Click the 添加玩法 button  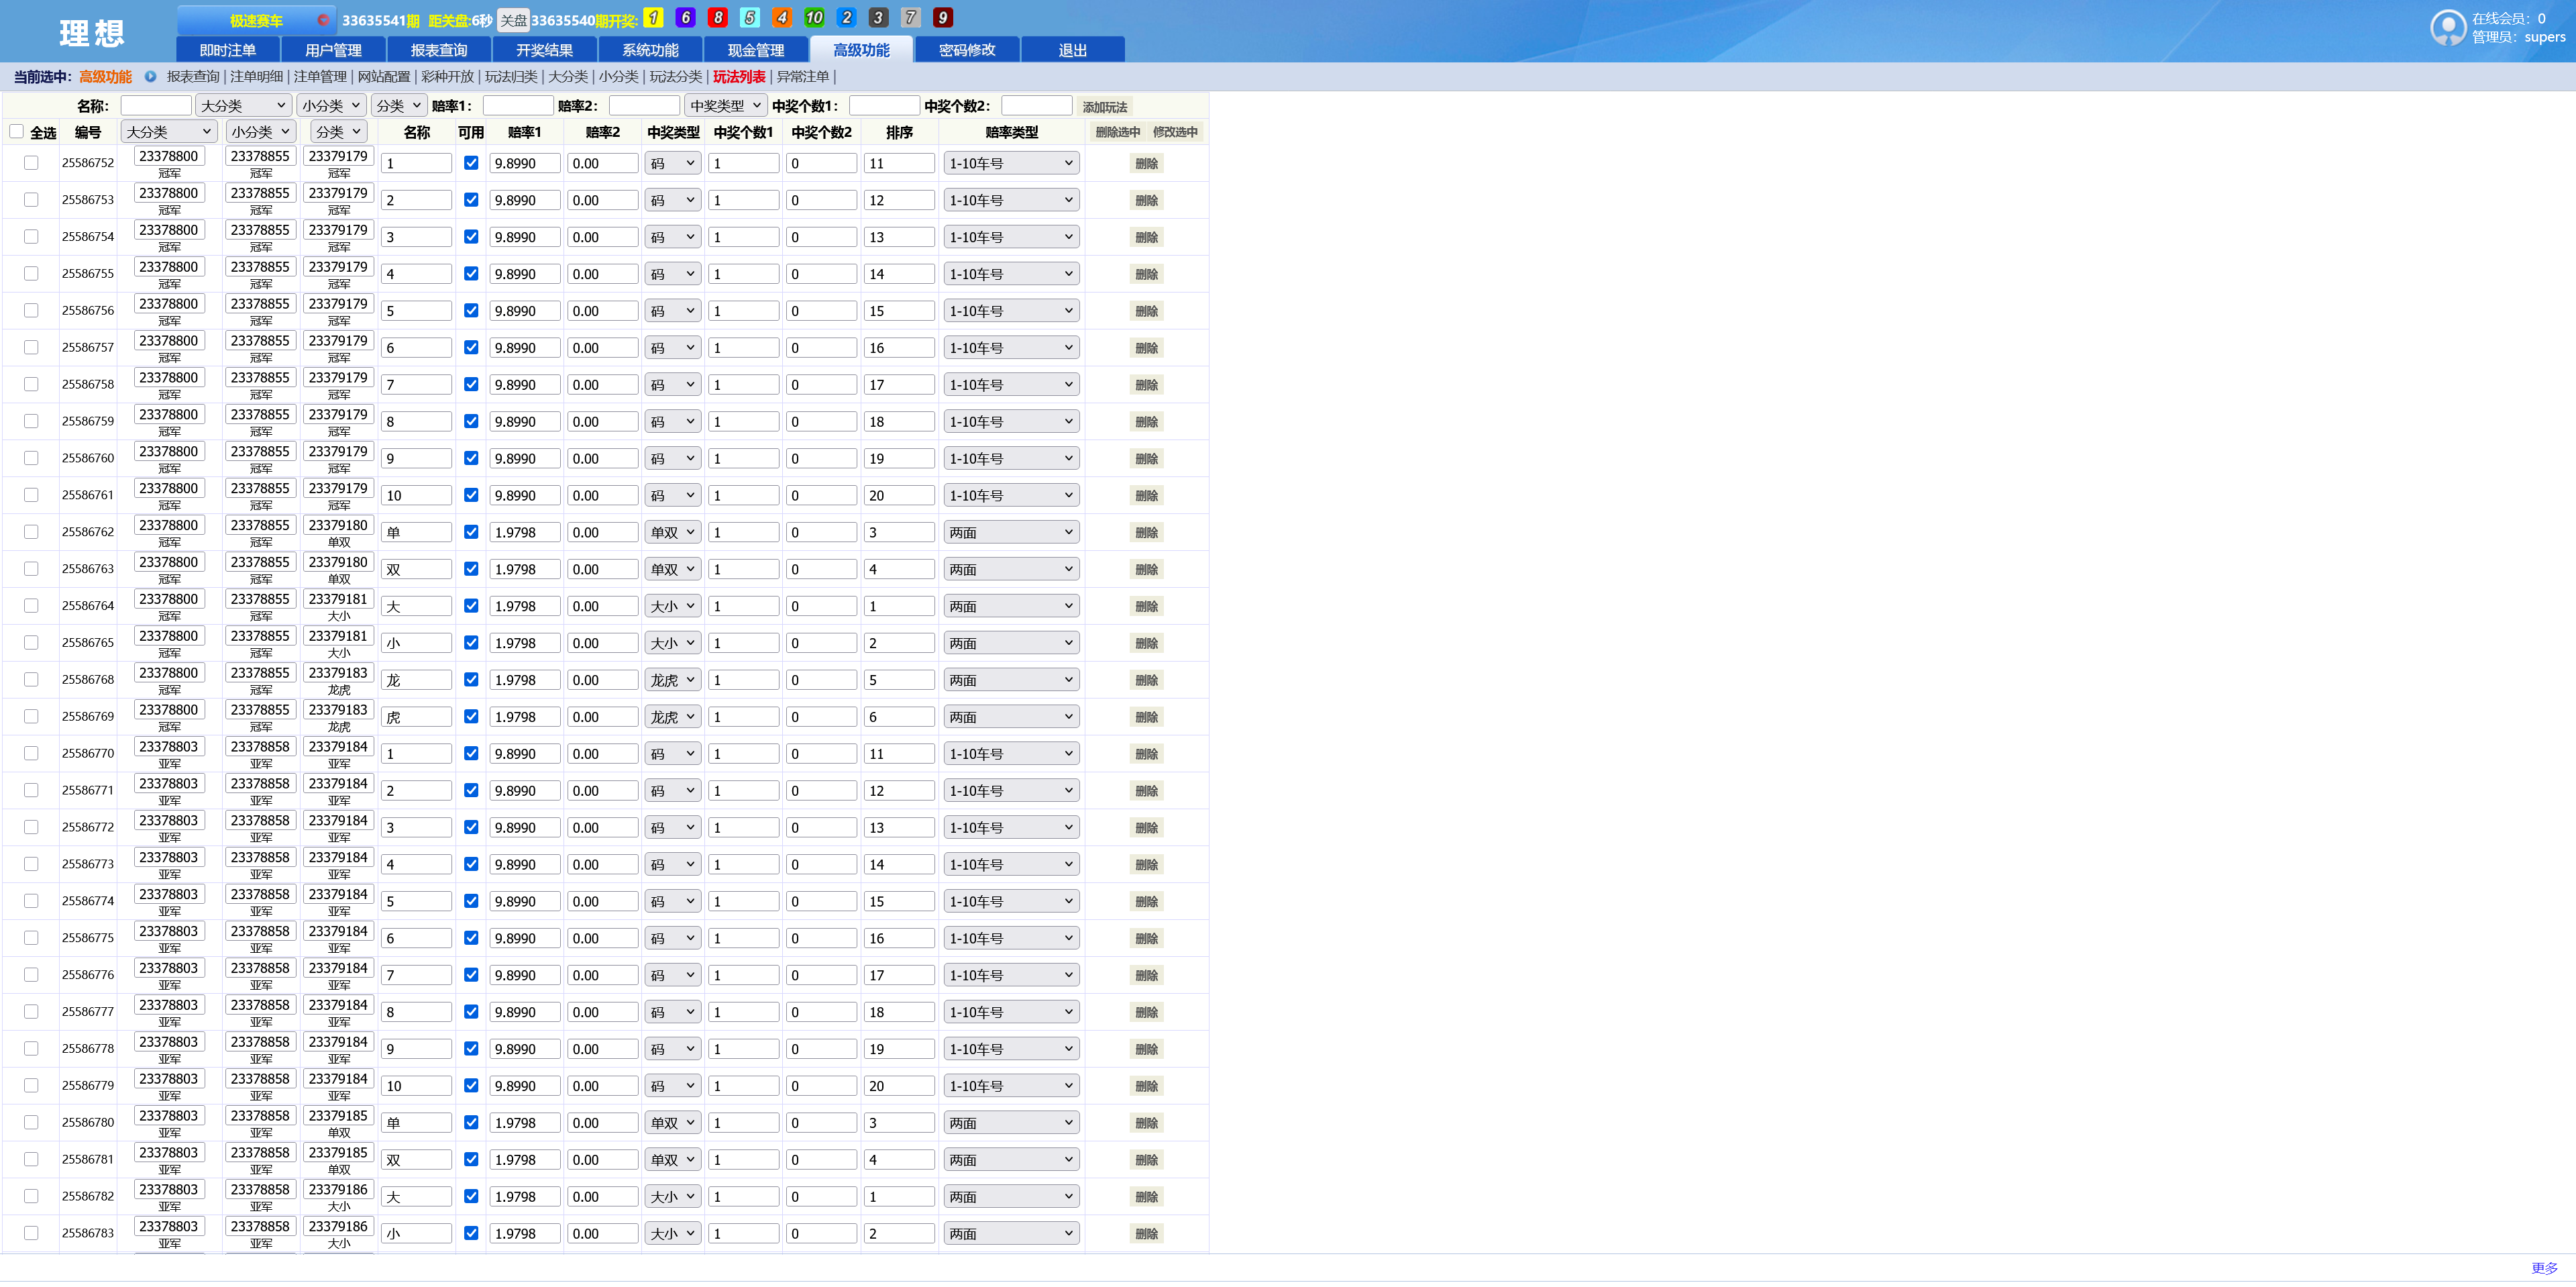click(1104, 107)
